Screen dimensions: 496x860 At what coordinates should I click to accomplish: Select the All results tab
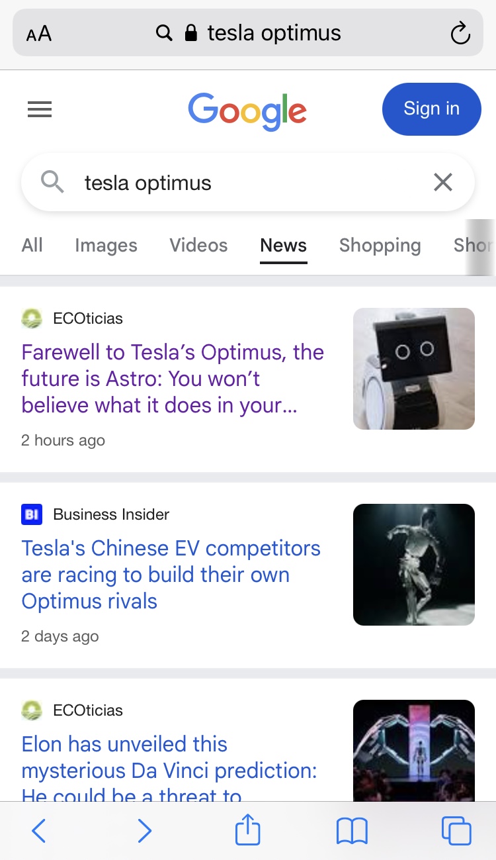pyautogui.click(x=32, y=246)
